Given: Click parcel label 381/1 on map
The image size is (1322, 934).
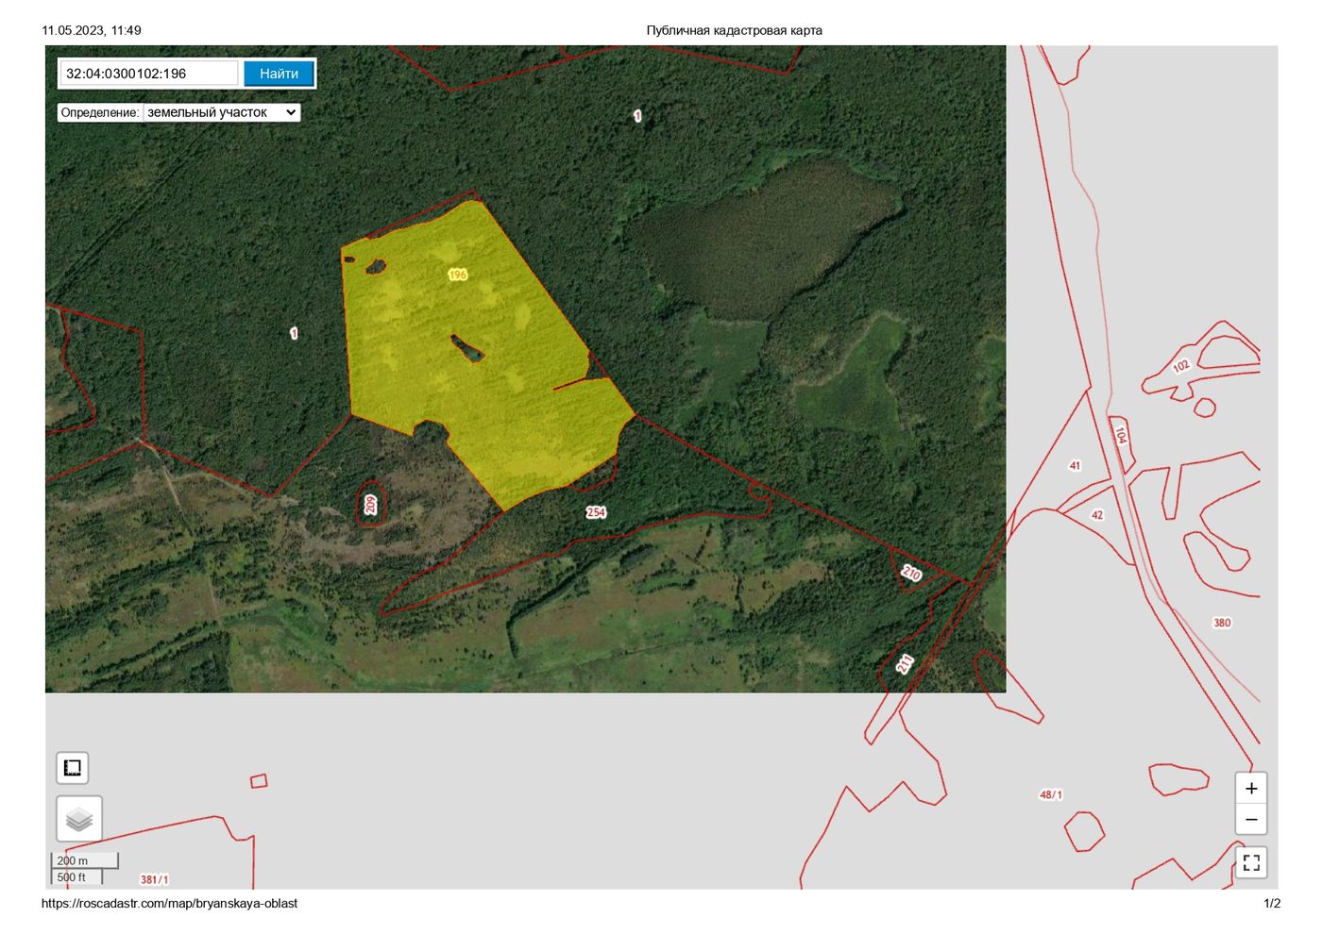Looking at the screenshot, I should 155,879.
